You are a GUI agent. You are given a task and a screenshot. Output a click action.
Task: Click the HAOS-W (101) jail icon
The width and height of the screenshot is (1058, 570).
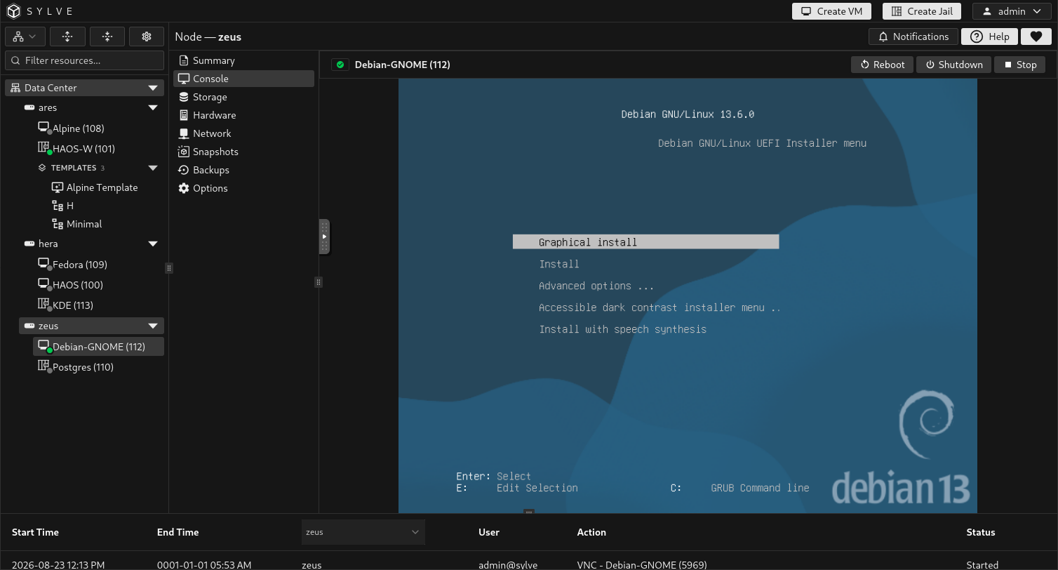[x=44, y=148]
